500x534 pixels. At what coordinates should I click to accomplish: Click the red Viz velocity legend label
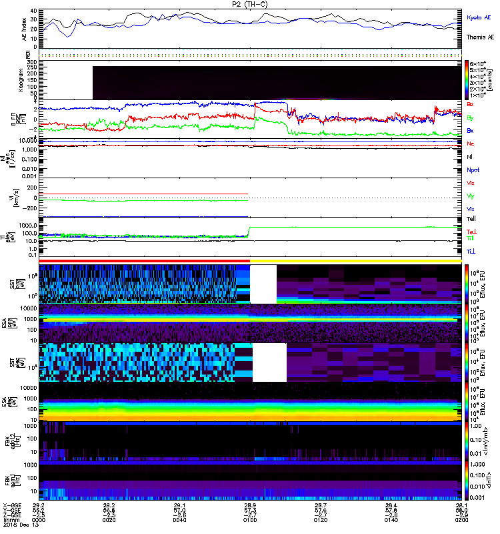tap(471, 183)
